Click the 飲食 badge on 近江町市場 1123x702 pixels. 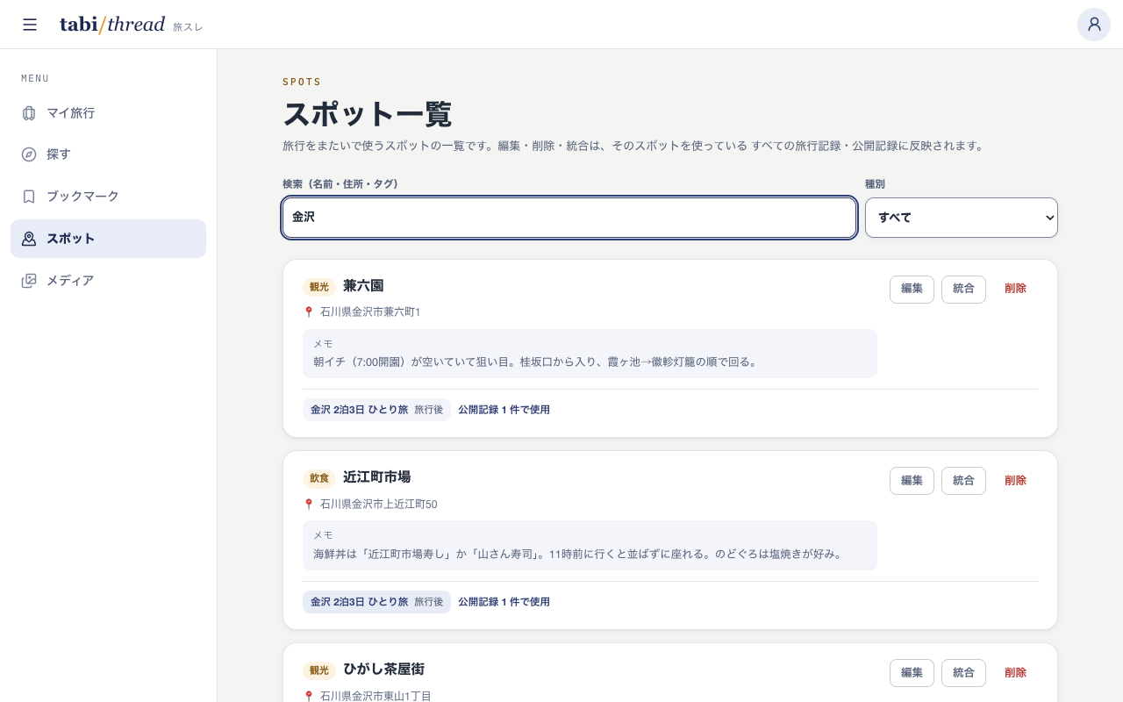coord(319,478)
